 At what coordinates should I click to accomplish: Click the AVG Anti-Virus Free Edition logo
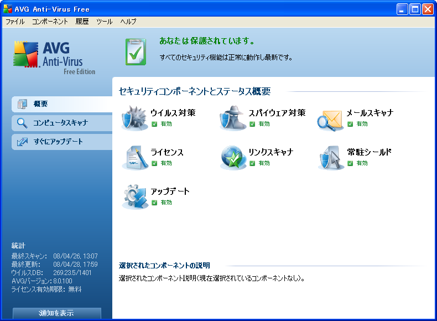tap(54, 58)
